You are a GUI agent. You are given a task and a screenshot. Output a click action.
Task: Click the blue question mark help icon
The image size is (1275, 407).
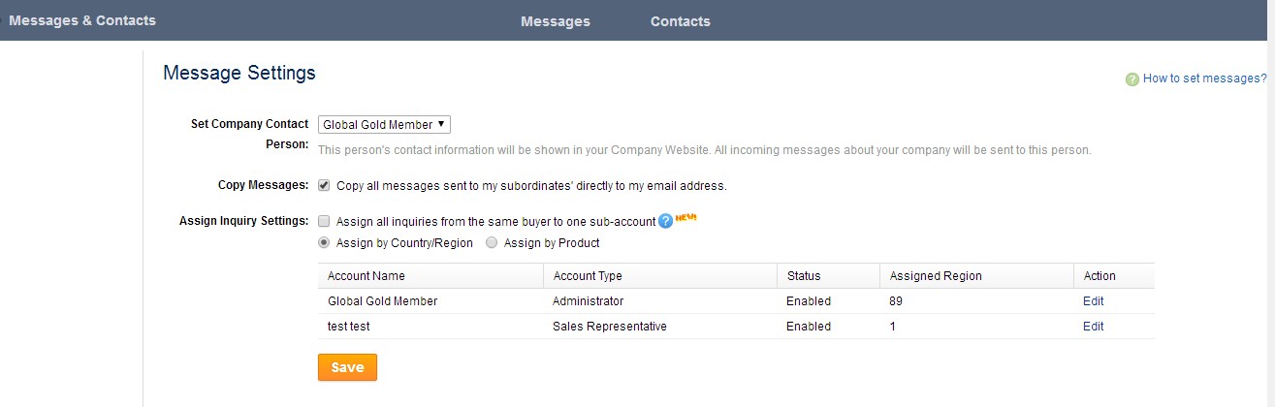point(665,221)
